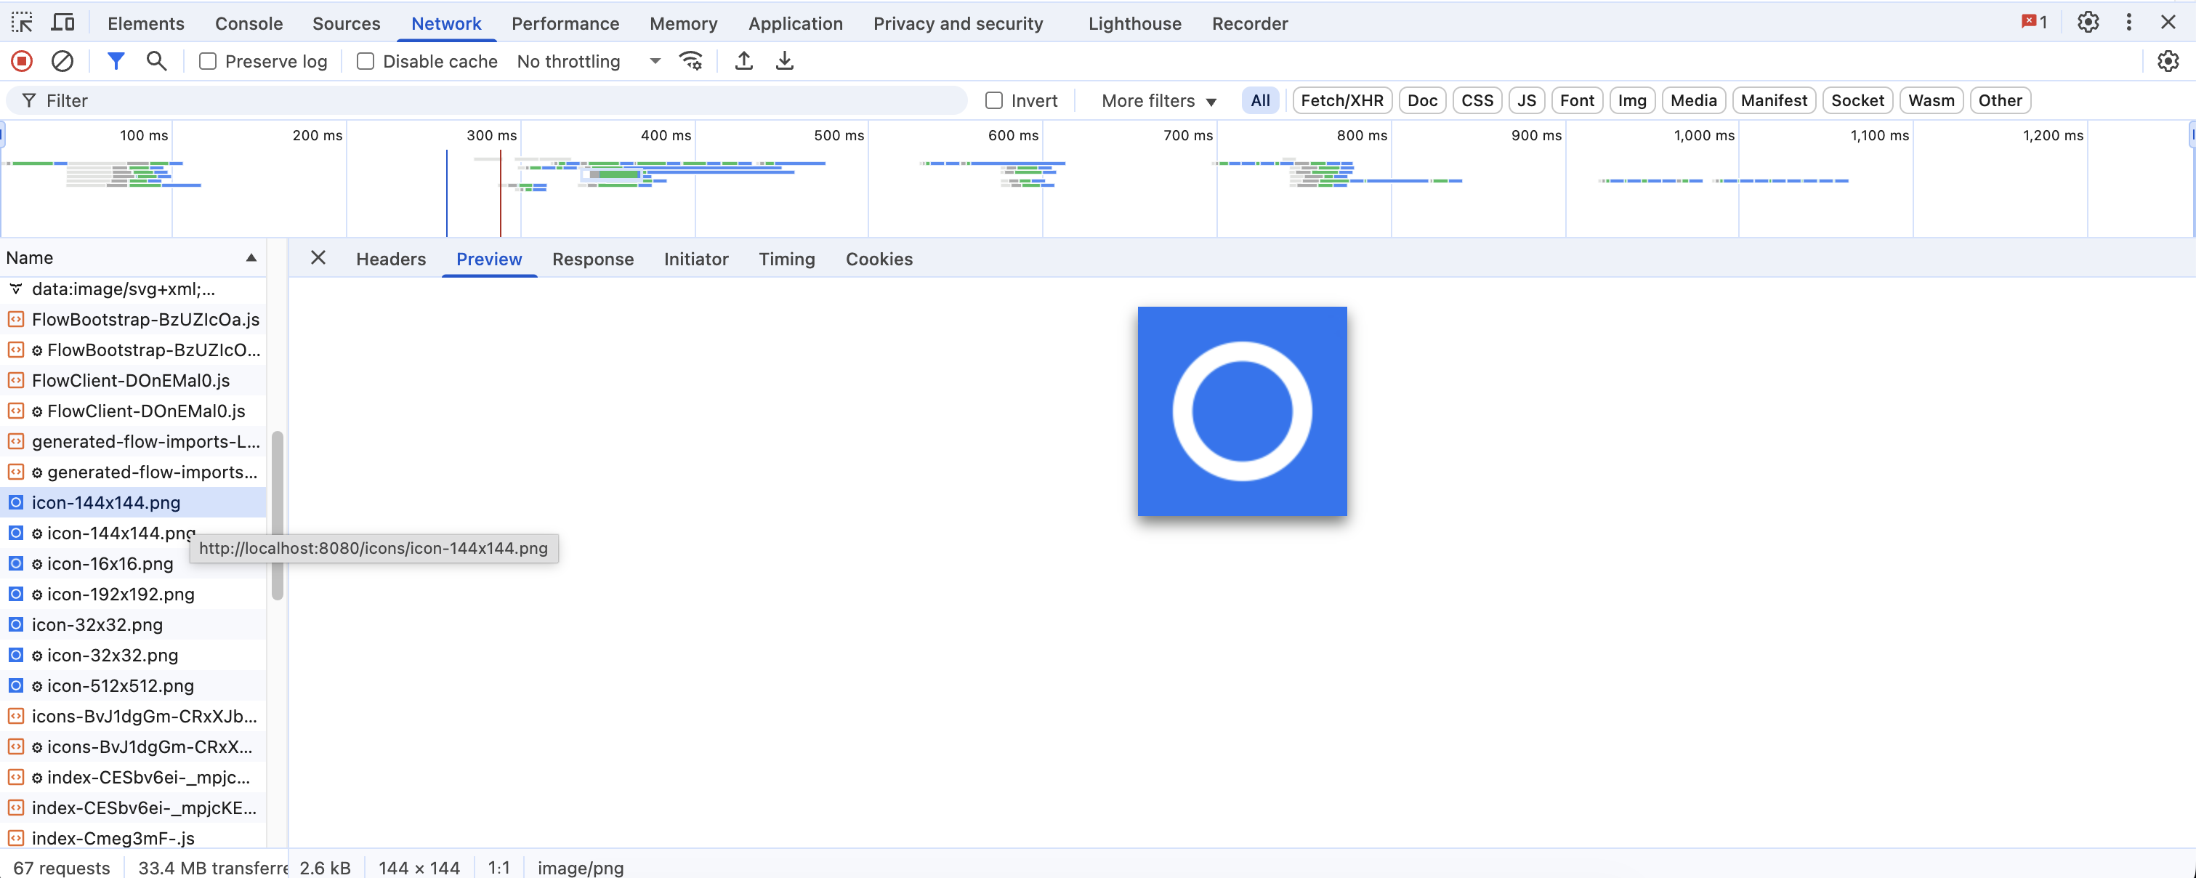The height and width of the screenshot is (878, 2196).
Task: Open network search magnifier
Action: coord(156,61)
